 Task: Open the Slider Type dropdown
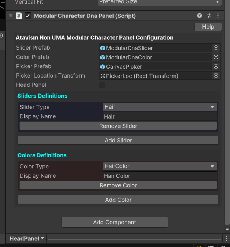(160, 107)
